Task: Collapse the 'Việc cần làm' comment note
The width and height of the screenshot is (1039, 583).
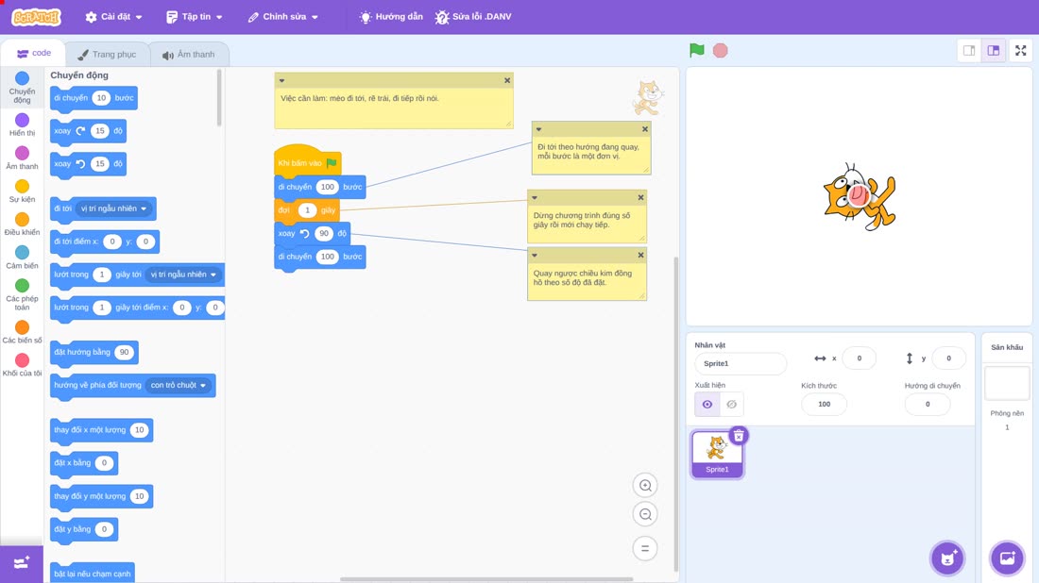Action: click(x=281, y=81)
